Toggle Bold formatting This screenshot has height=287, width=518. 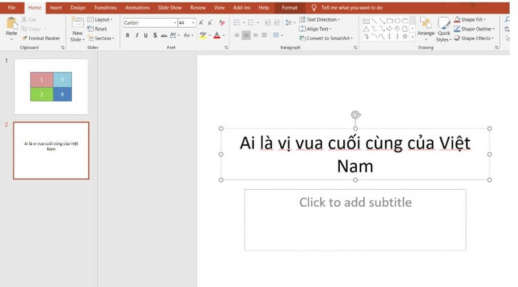point(128,36)
